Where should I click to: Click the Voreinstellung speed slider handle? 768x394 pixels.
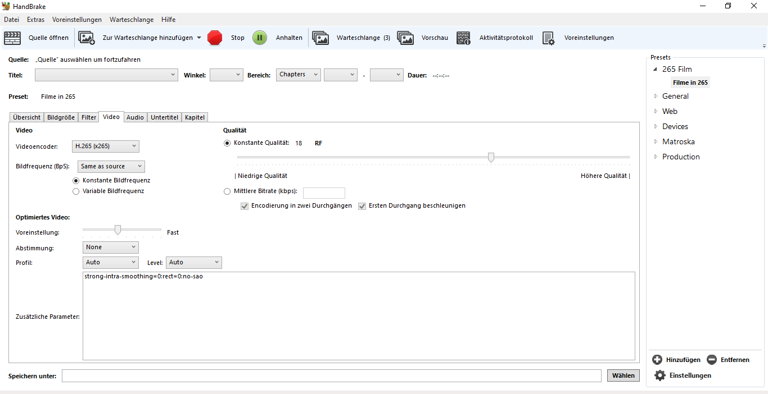pyautogui.click(x=118, y=230)
